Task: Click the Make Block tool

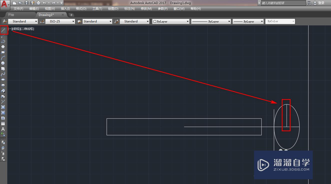Action: click(3, 96)
